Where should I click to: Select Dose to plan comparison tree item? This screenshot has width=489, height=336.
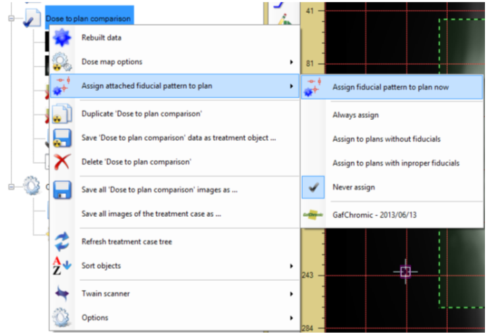(x=90, y=18)
